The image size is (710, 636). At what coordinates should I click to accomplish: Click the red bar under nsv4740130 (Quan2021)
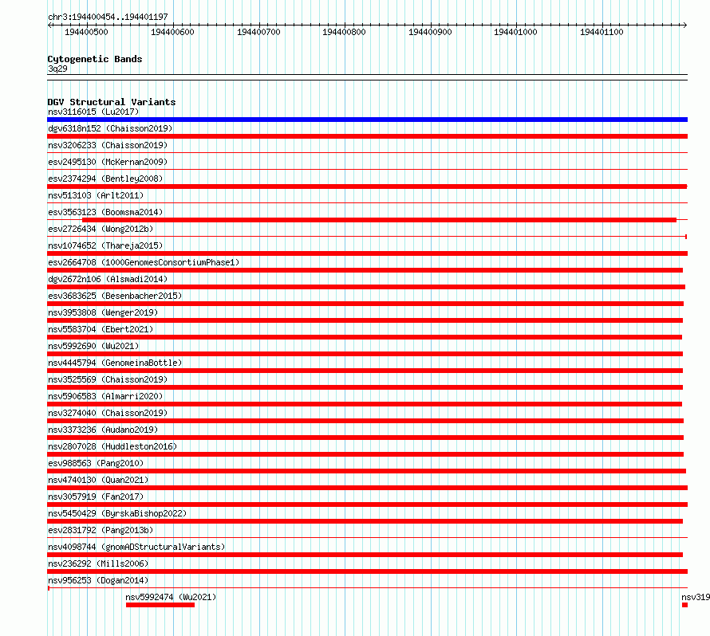click(367, 488)
